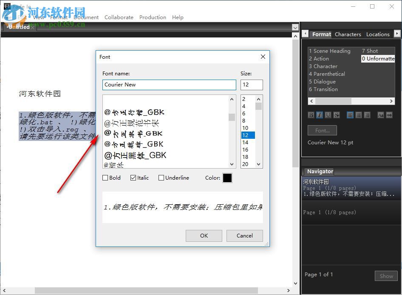The width and height of the screenshot is (402, 295).
Task: Toggle bold formatting icon in Format panel
Action: tap(311, 115)
